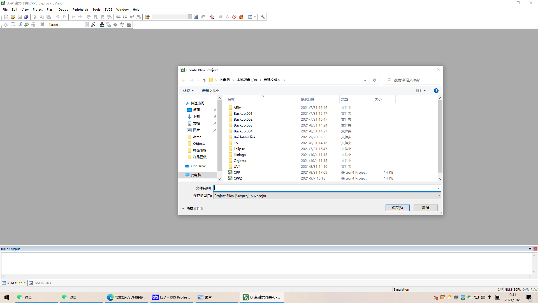Click Cancel button in Create New Project
538x303 pixels.
pos(426,208)
